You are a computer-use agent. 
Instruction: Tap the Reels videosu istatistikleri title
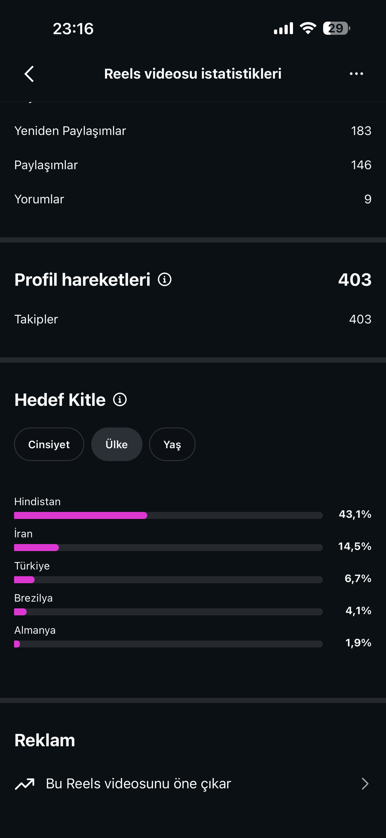pos(193,74)
